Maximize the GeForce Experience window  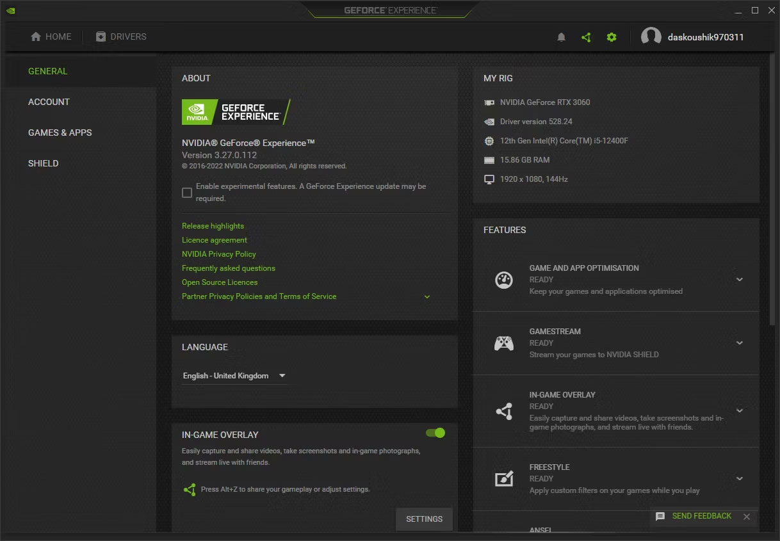point(755,10)
